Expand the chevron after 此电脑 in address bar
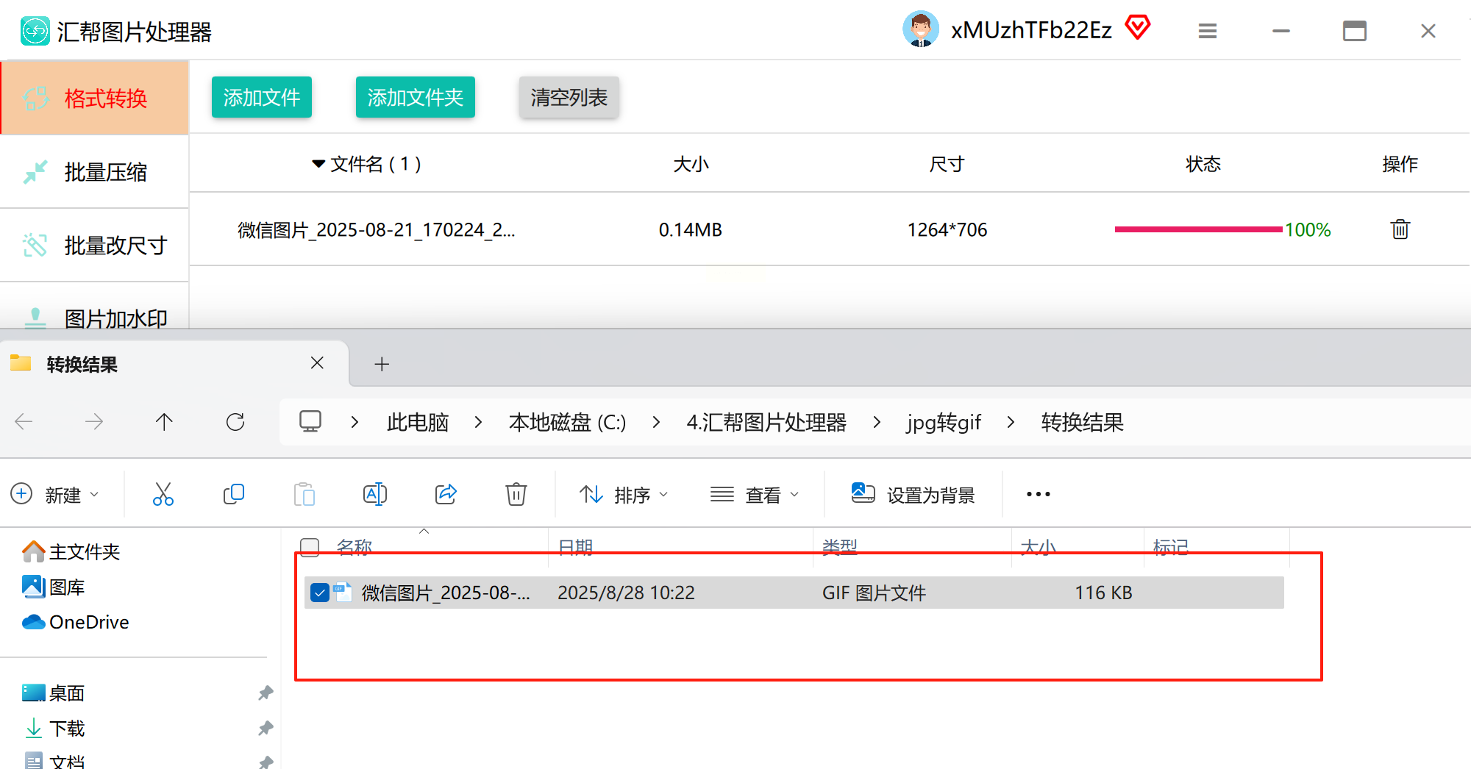 479,422
